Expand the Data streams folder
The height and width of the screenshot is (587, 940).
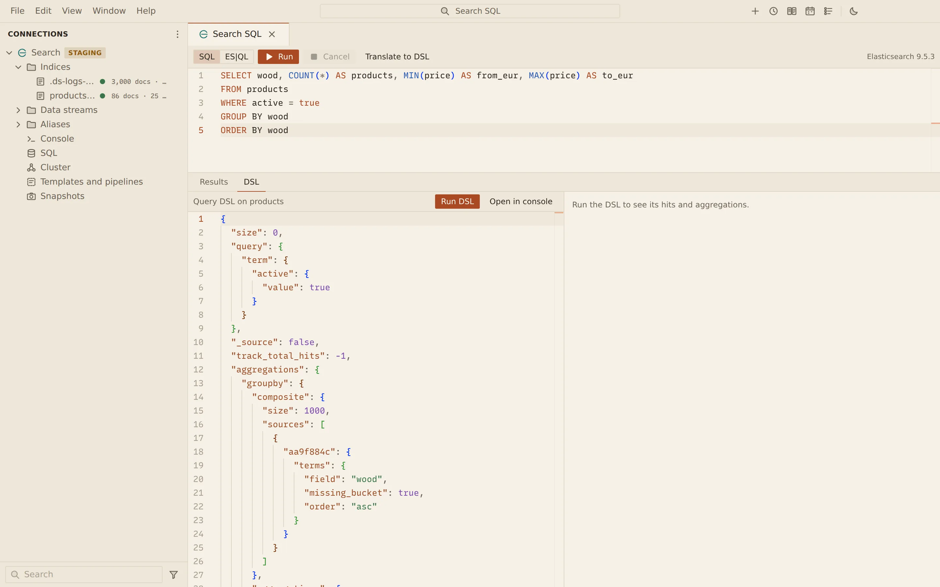point(18,110)
